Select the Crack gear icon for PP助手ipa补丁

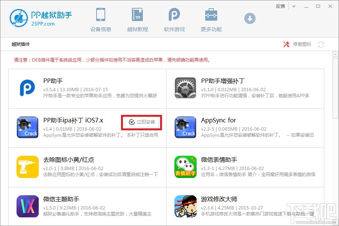tap(27, 127)
